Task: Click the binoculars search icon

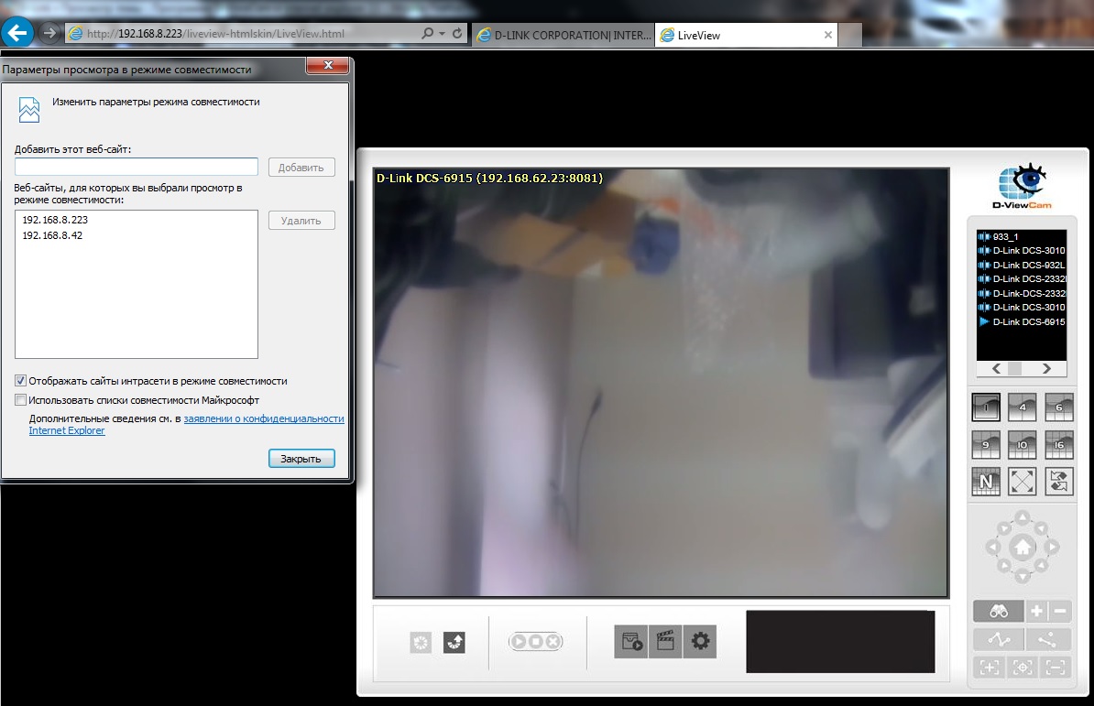Action: click(999, 611)
